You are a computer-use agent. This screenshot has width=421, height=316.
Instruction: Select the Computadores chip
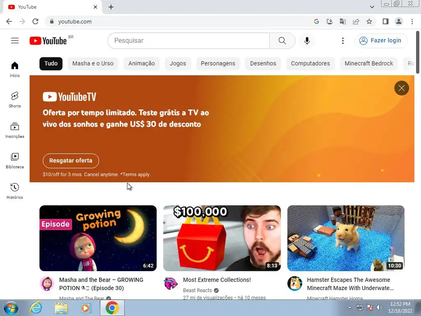tap(310, 64)
